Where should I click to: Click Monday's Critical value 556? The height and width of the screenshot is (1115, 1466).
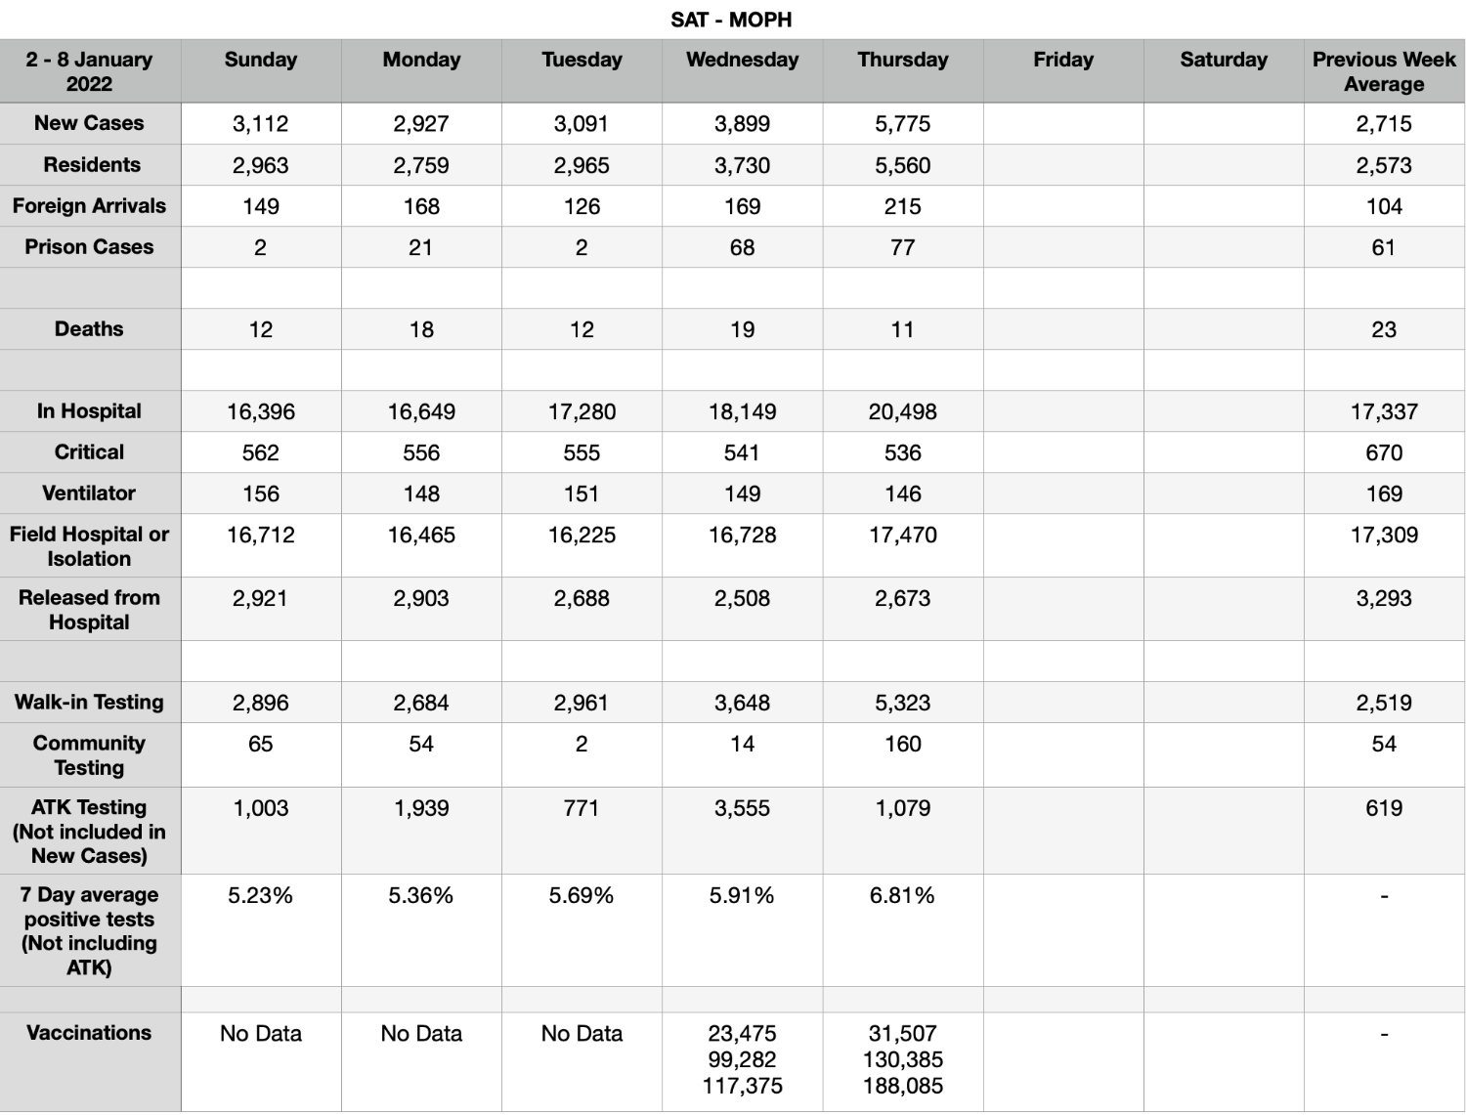(x=421, y=452)
